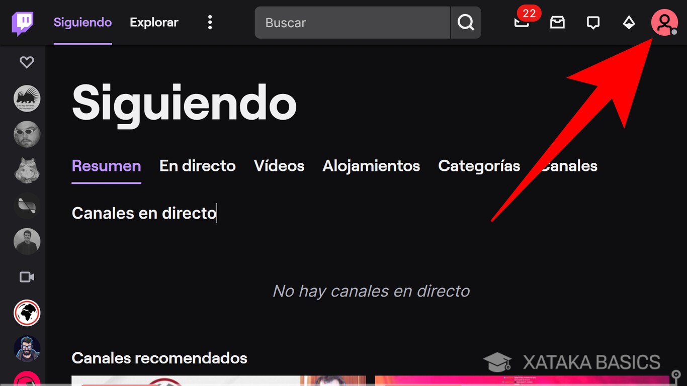Open your profile avatar menu

[665, 22]
